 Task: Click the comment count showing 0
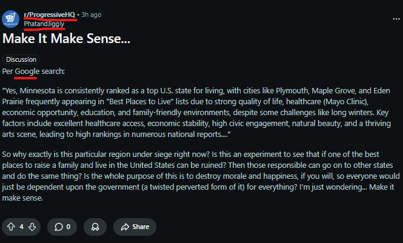point(68,227)
